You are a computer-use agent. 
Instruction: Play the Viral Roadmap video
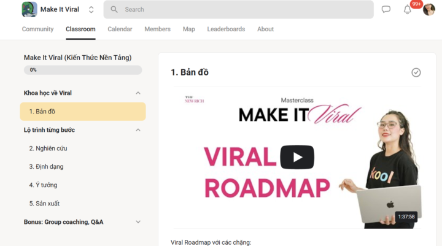297,157
